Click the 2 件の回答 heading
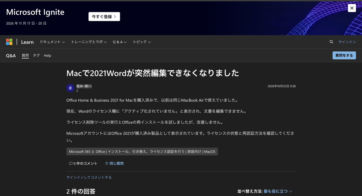 (81, 191)
